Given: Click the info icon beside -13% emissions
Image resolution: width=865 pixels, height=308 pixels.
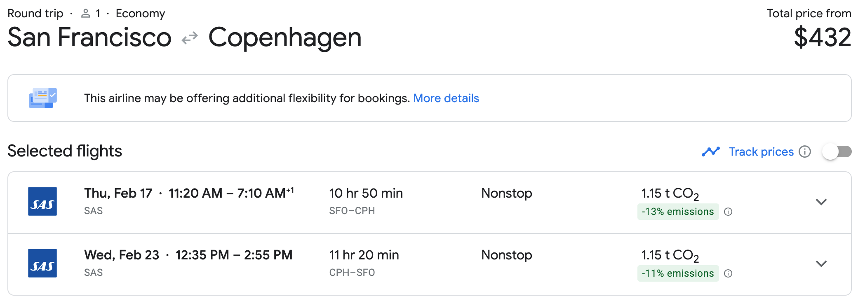Looking at the screenshot, I should 729,212.
